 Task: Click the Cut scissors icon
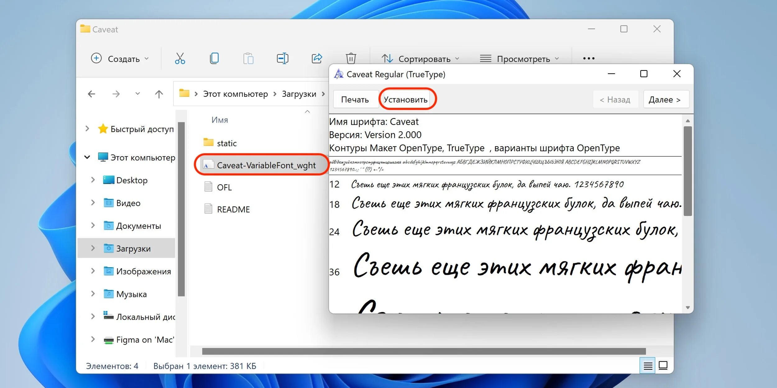pos(180,58)
